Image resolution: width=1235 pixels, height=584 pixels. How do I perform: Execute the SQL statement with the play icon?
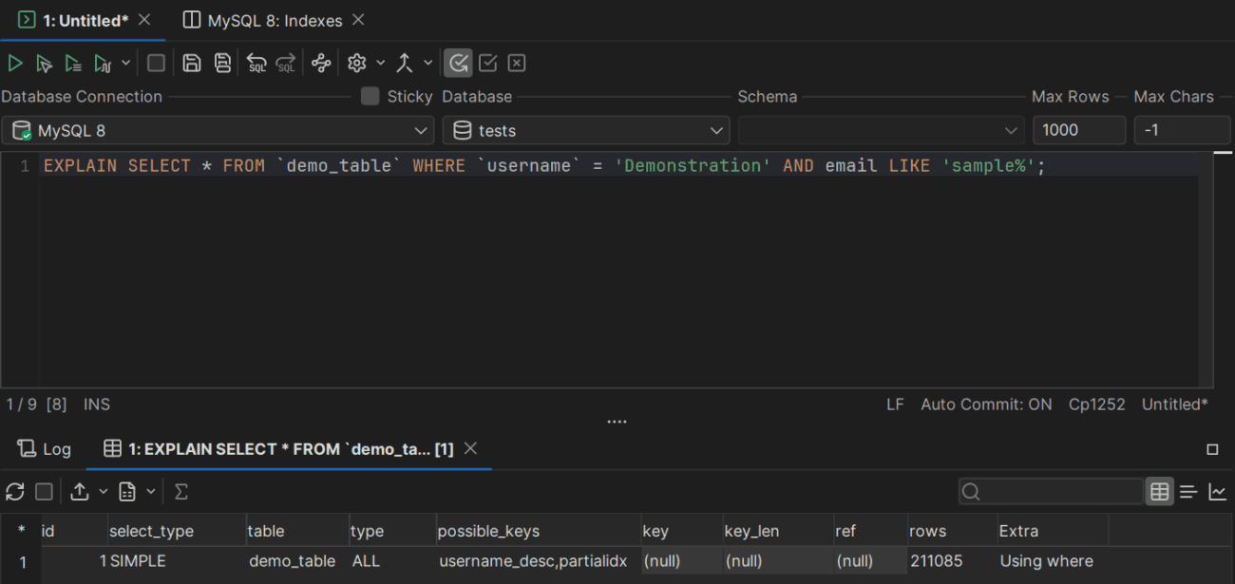click(14, 63)
